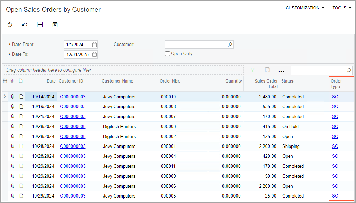
Task: Click the three-dot more options icon
Action: [281, 71]
